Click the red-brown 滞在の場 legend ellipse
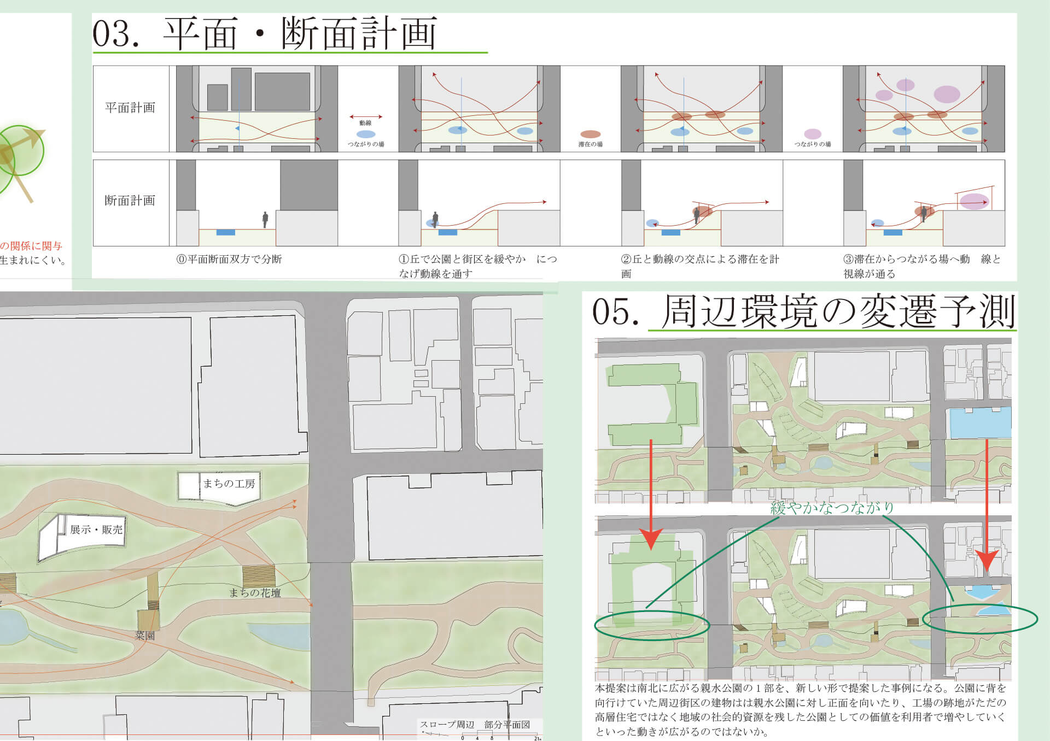This screenshot has height=741, width=1050. 590,134
